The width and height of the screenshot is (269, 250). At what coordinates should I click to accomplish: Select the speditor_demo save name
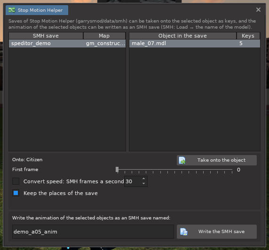point(31,43)
